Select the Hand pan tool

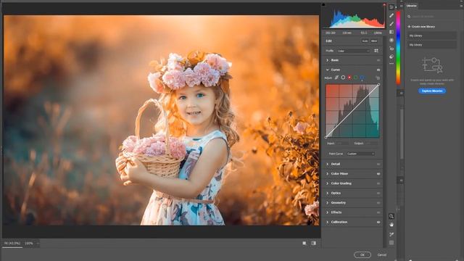[391, 225]
